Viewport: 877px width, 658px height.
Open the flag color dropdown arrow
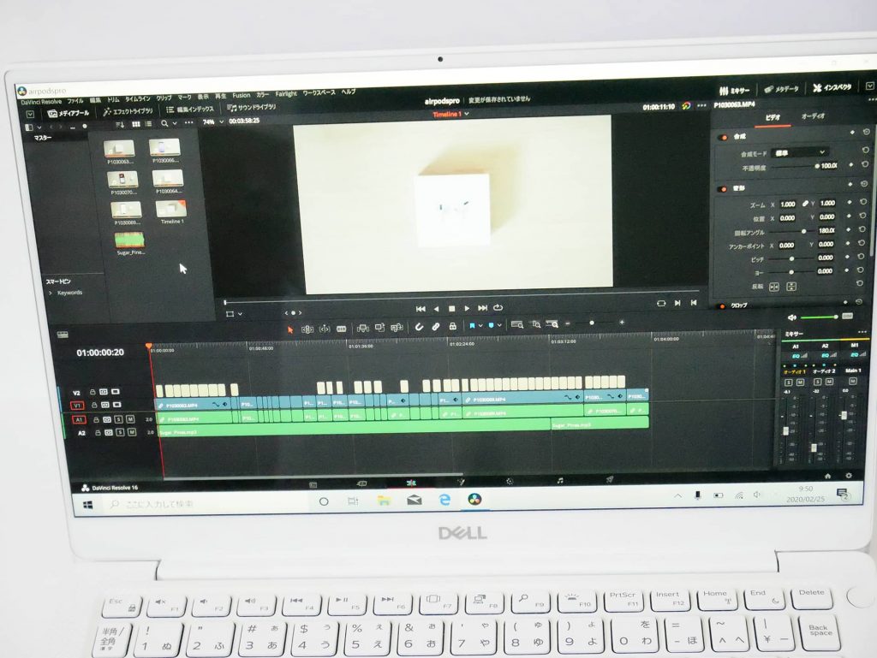pyautogui.click(x=480, y=325)
